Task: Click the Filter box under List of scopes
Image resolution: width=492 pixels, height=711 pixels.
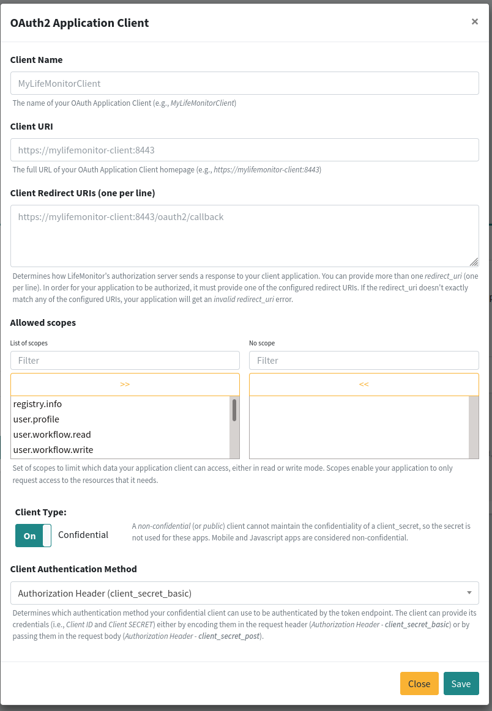Action: (125, 360)
